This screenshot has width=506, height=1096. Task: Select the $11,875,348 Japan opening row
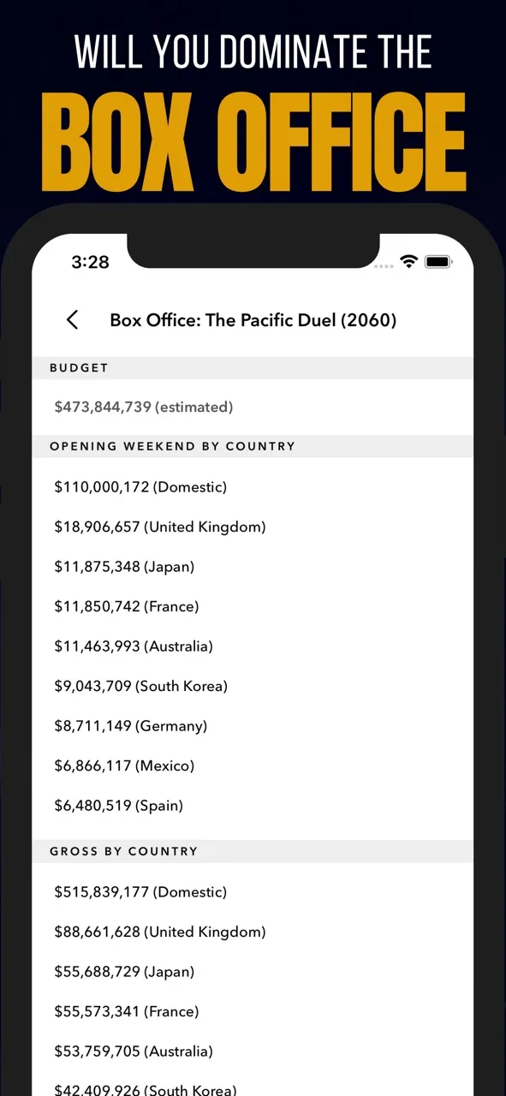tap(253, 566)
